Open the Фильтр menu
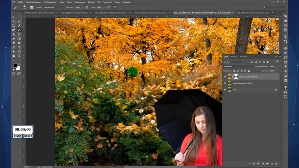Viewport: 299px width, 168px height. pyautogui.click(x=91, y=2)
